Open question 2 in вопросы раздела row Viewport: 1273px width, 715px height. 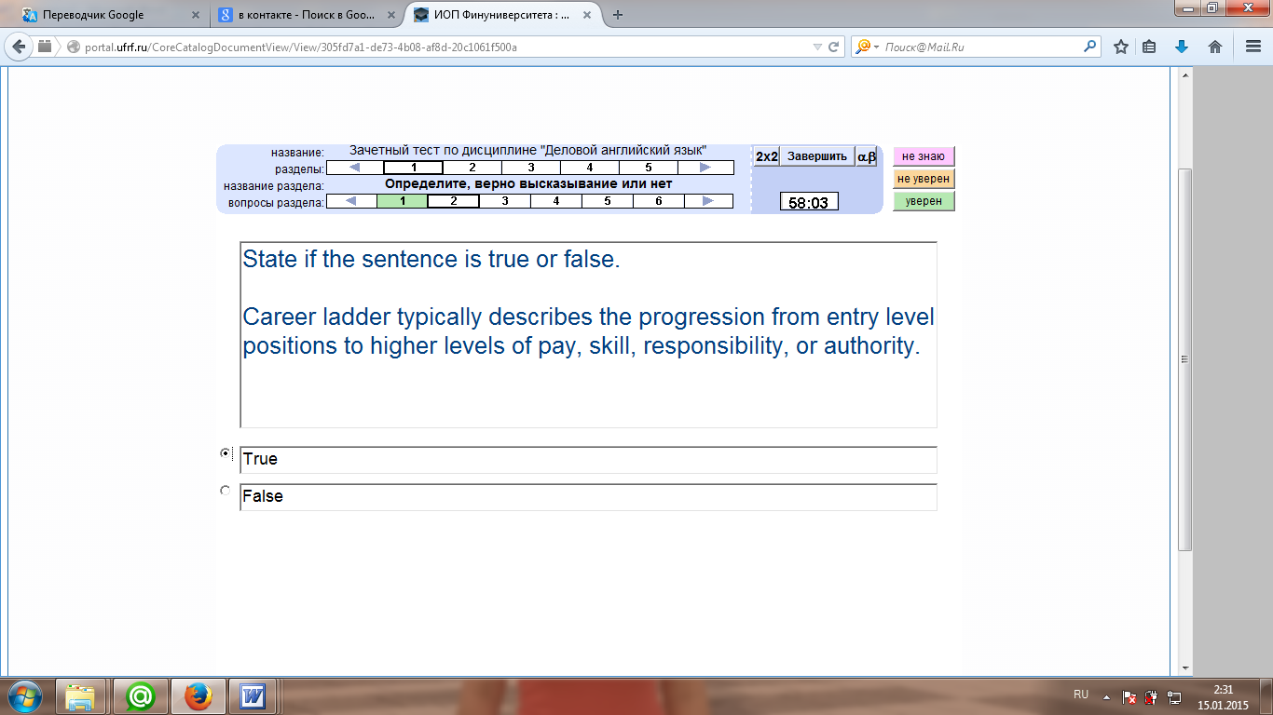(454, 201)
